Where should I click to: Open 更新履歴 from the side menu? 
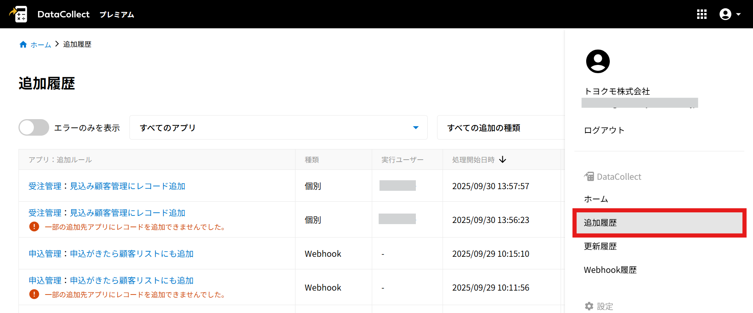coord(600,247)
